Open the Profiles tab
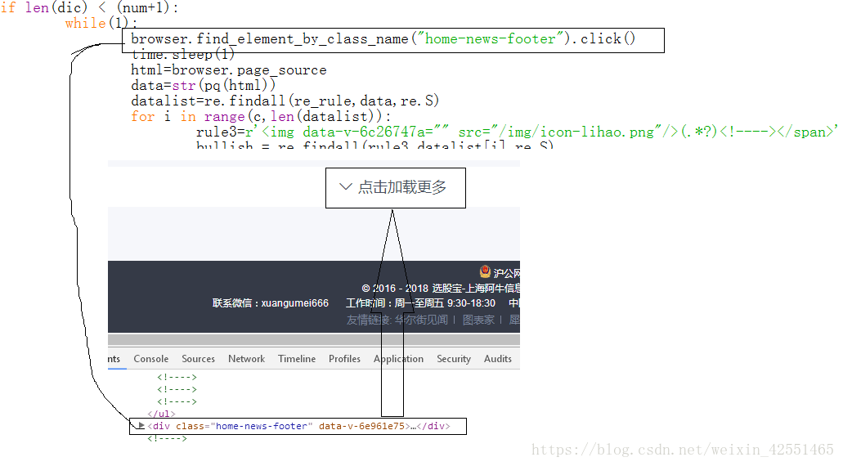843x466 pixels. [x=344, y=359]
